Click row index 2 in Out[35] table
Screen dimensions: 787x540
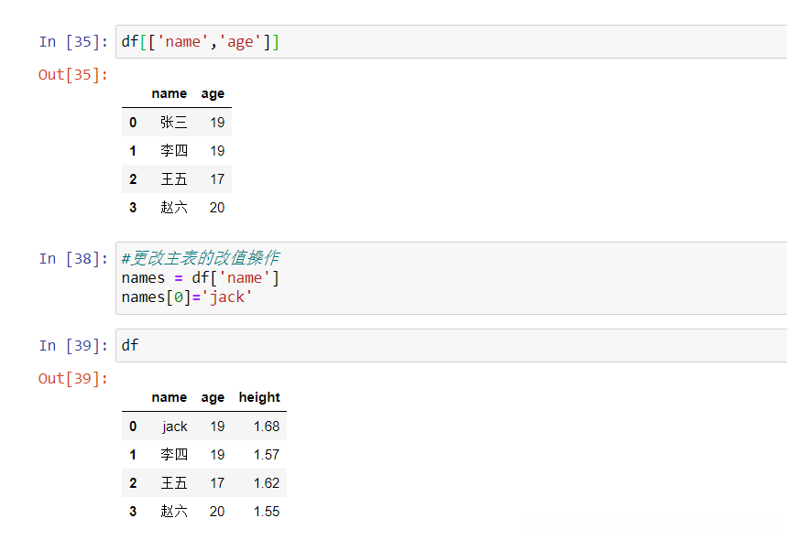coord(133,179)
